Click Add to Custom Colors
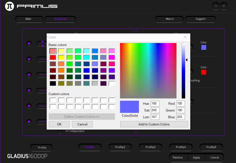Viewport: 236px width, 163px height. point(154,124)
